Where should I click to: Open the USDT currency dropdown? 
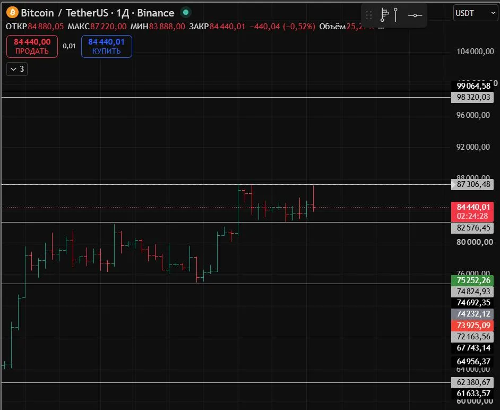[475, 13]
